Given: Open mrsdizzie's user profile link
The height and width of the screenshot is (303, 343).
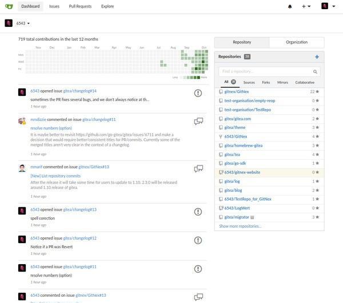Looking at the screenshot, I should pos(38,119).
